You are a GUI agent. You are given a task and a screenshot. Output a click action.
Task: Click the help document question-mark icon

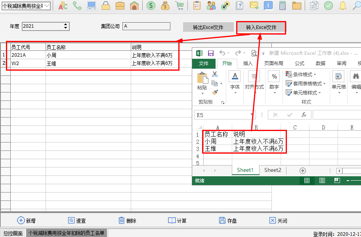[240, 6]
